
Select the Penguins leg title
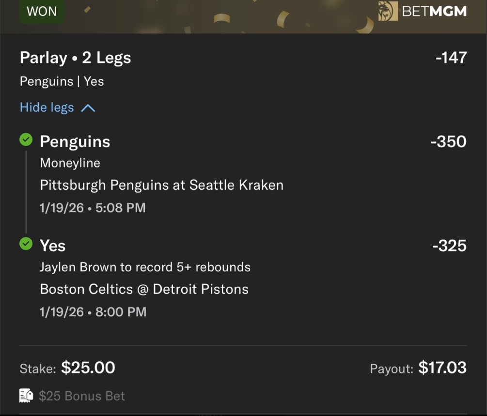click(x=75, y=141)
